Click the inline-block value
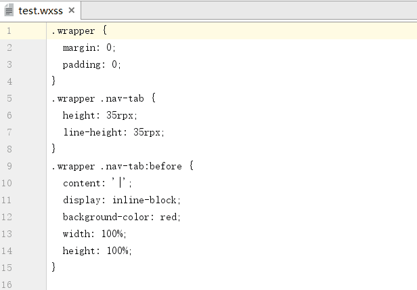Image resolution: width=417 pixels, height=290 pixels. pos(144,201)
